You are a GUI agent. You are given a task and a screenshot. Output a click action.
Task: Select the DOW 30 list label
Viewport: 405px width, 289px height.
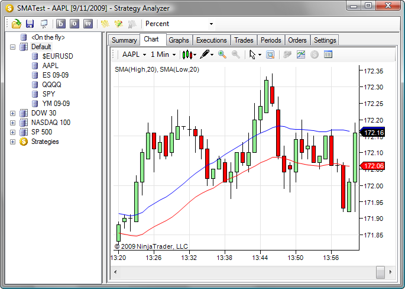click(44, 113)
